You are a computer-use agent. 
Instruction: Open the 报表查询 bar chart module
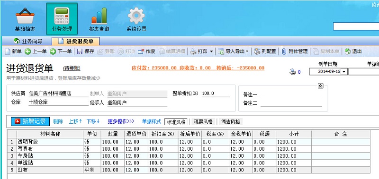click(99, 20)
